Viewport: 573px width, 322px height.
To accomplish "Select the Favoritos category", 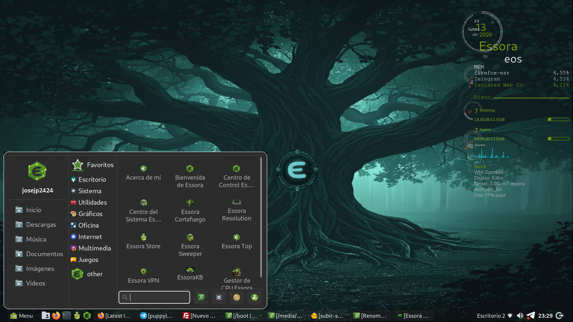I will click(92, 165).
